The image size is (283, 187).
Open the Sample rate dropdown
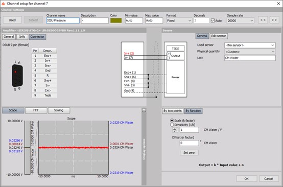coord(241,20)
